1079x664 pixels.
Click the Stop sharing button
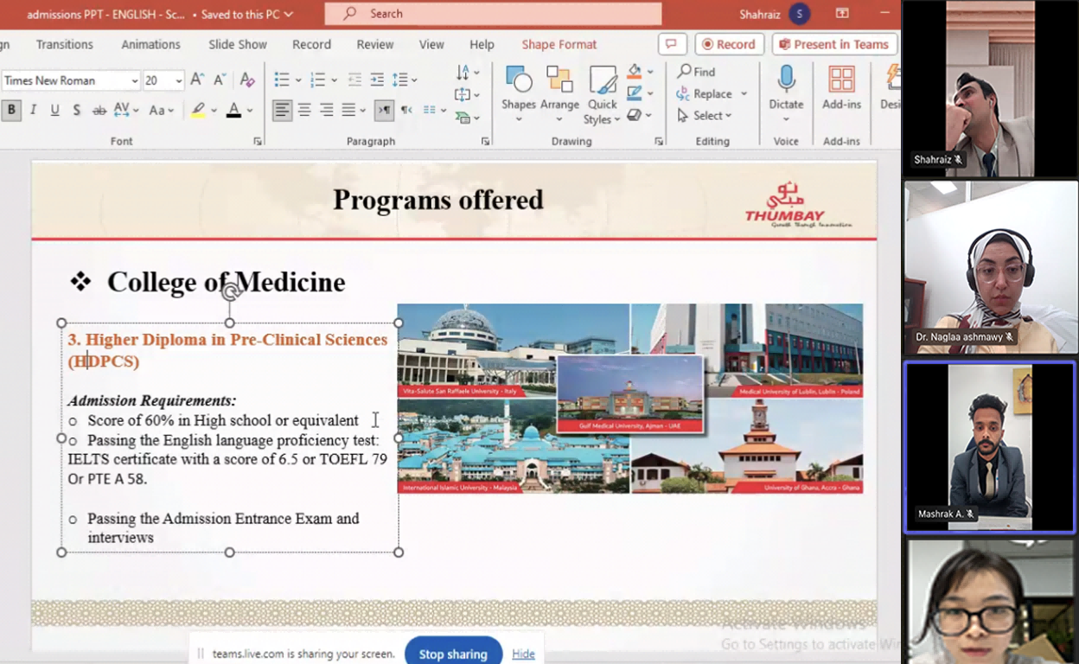point(453,654)
